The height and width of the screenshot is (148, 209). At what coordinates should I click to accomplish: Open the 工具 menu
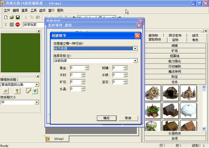click(33, 10)
